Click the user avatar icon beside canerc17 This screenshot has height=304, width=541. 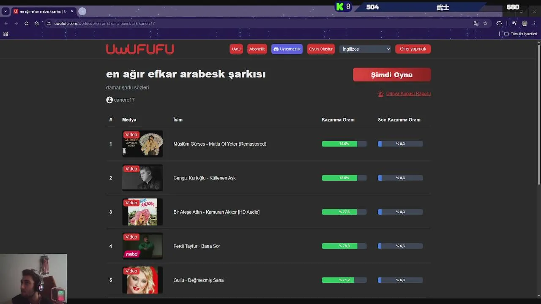coord(109,100)
